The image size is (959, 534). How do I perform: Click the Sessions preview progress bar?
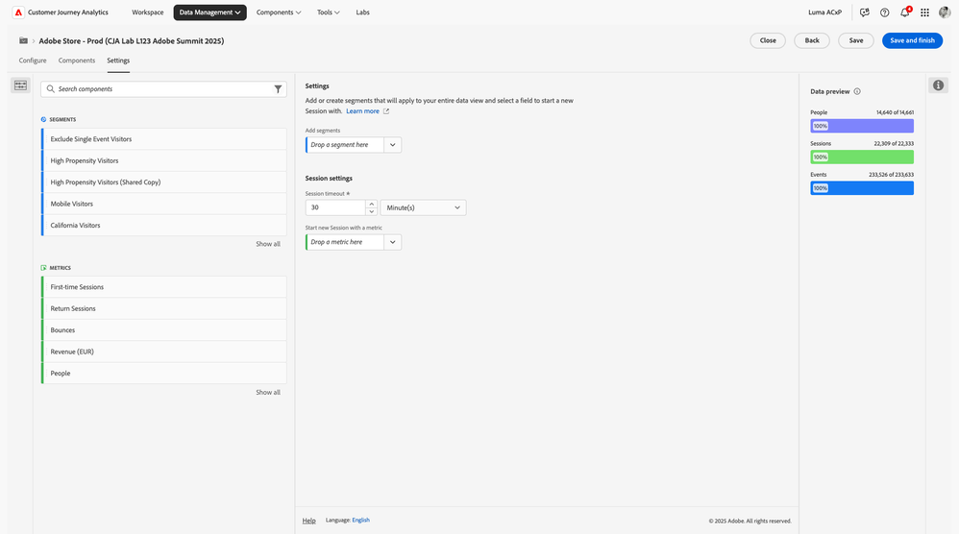(862, 157)
